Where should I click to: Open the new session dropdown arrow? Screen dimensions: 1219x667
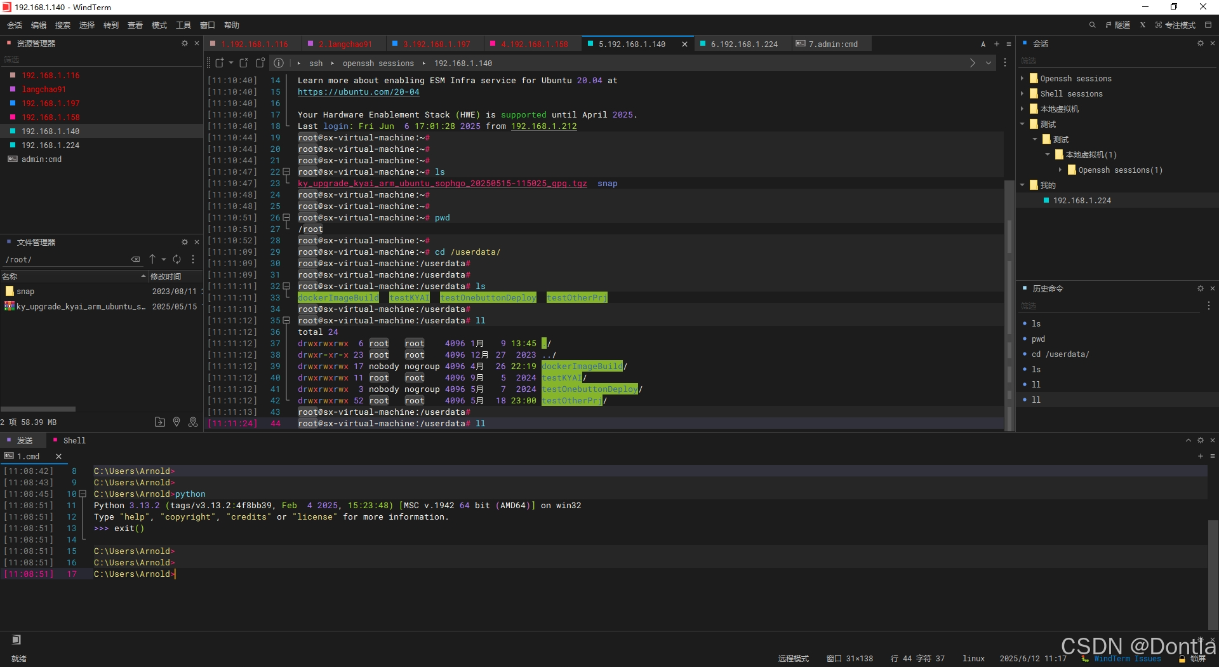coord(231,63)
